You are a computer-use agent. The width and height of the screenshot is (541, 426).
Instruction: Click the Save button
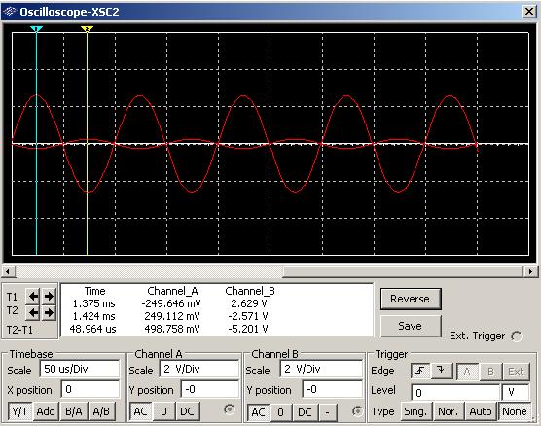pyautogui.click(x=411, y=326)
